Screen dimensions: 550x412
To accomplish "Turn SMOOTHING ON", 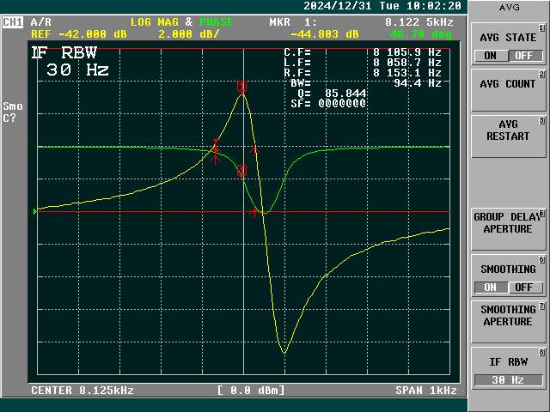I will click(x=490, y=288).
